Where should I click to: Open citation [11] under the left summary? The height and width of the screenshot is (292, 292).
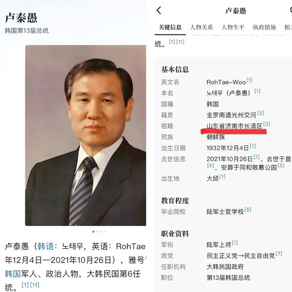coord(35,285)
